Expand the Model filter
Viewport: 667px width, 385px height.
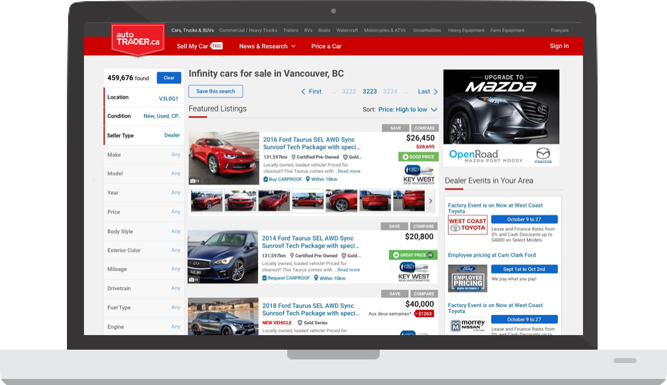point(144,174)
